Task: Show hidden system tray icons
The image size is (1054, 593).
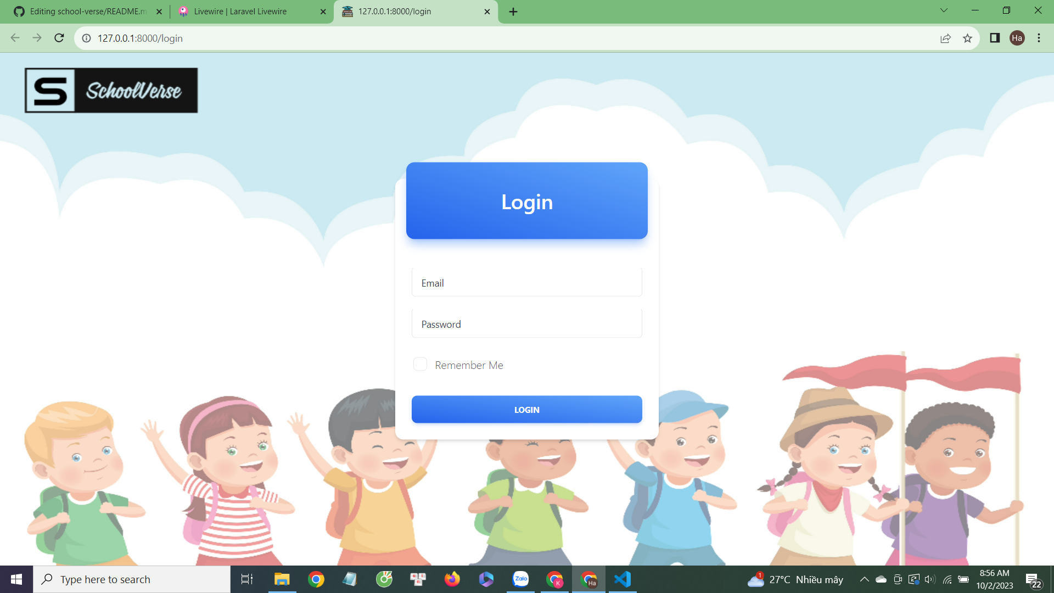Action: pos(864,579)
